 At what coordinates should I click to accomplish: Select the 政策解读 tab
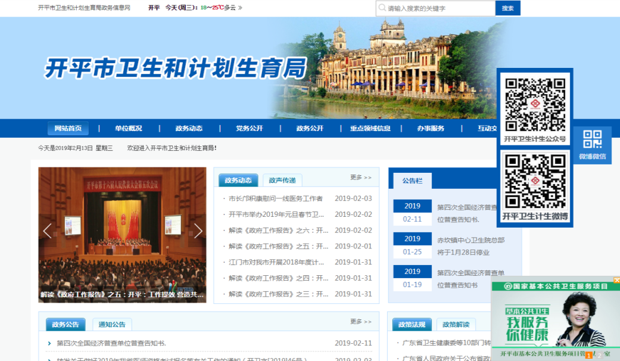tap(456, 325)
